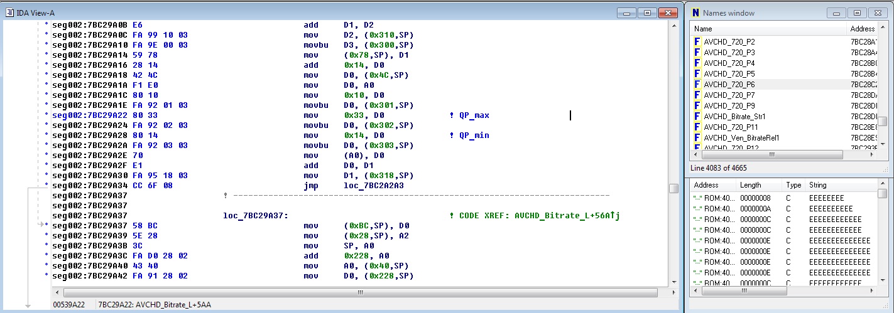
Task: Click the F icon next to AVCHD_Bitrate_Str1
Action: (697, 116)
